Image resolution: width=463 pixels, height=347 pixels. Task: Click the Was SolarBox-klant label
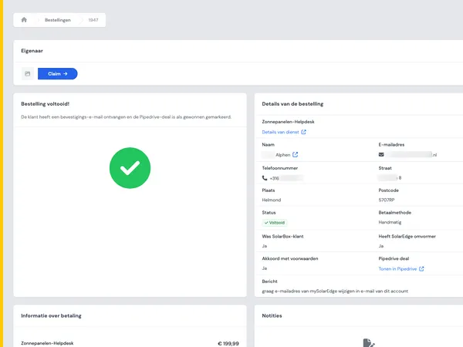tap(282, 237)
